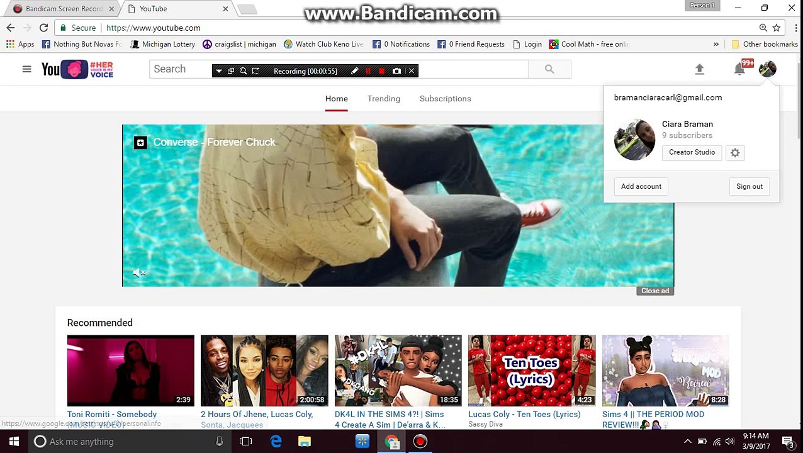Open Other bookmarks folder
Screen dimensions: 803x453
[x=764, y=44]
